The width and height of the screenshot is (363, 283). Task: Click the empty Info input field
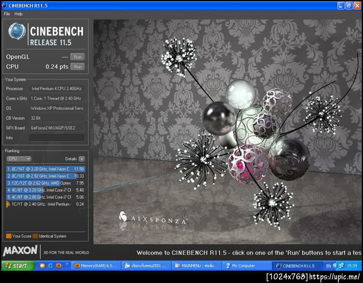[56, 138]
